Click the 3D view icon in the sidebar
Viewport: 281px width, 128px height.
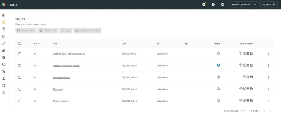4,43
